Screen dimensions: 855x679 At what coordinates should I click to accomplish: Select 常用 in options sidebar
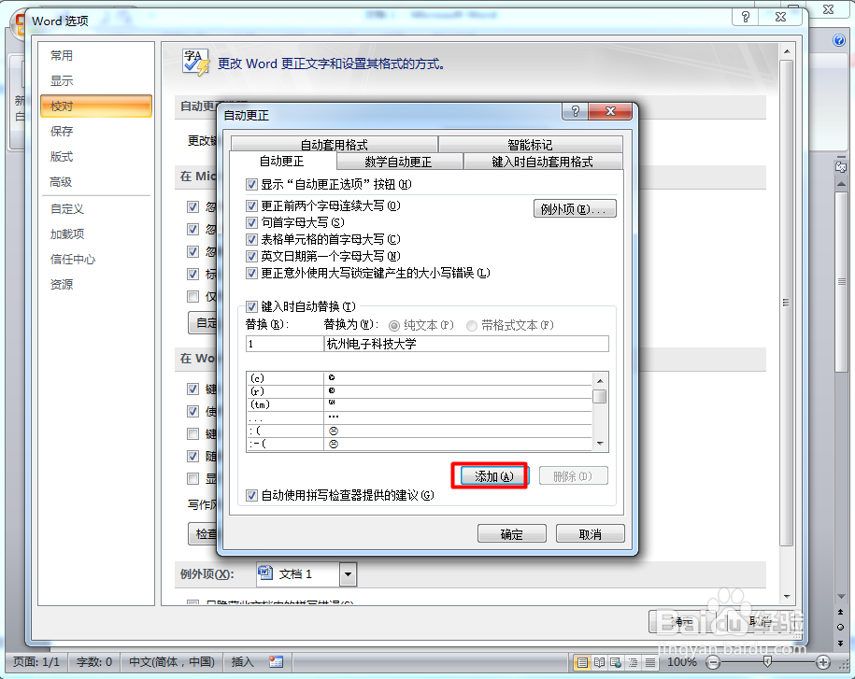(96, 56)
